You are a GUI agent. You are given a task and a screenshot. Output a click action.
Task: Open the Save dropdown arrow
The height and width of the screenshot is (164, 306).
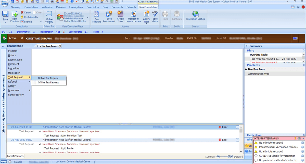[5, 23]
